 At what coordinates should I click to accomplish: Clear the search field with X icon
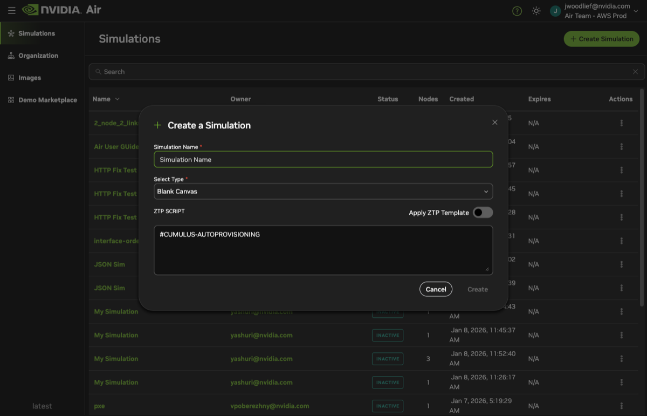635,72
